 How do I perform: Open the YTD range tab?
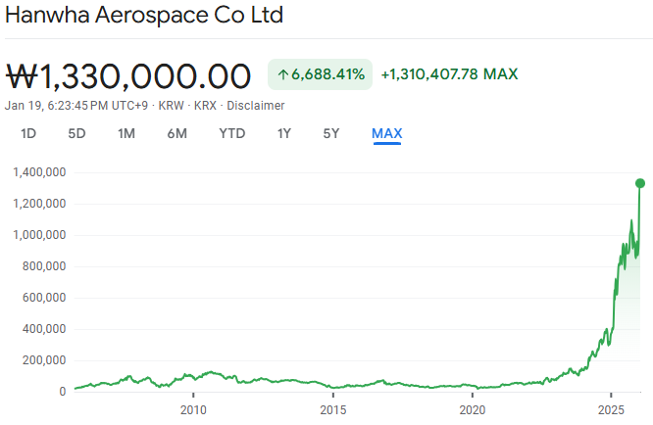(231, 133)
